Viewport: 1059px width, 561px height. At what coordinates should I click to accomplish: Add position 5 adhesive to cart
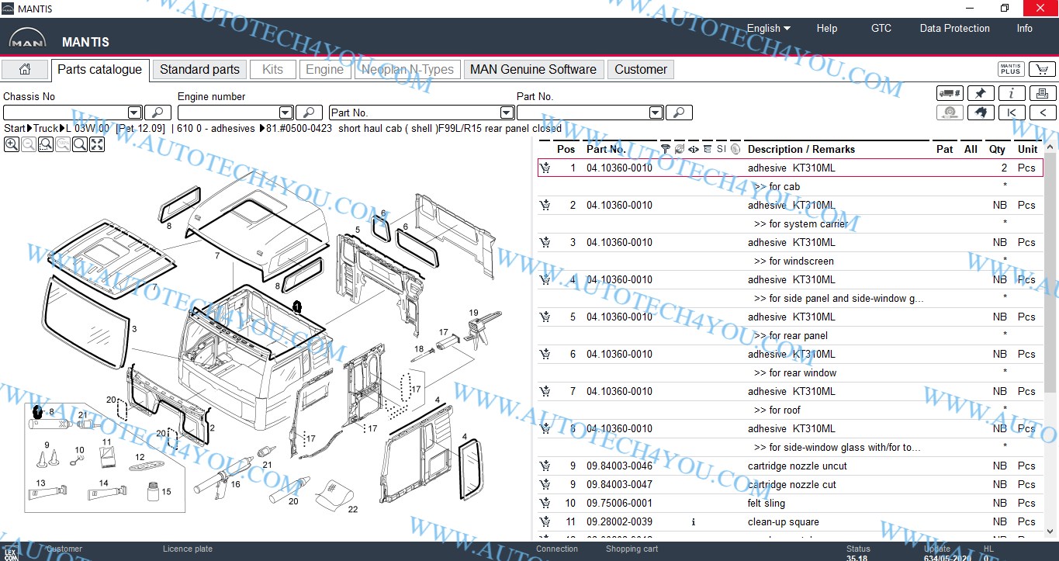[x=545, y=317]
